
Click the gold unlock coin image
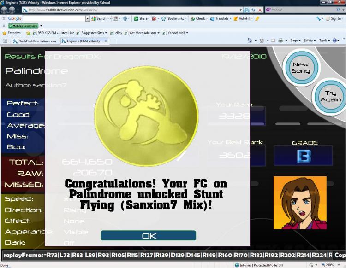click(146, 116)
